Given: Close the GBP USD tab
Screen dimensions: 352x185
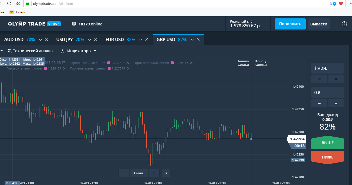Looking at the screenshot, I should point(198,39).
